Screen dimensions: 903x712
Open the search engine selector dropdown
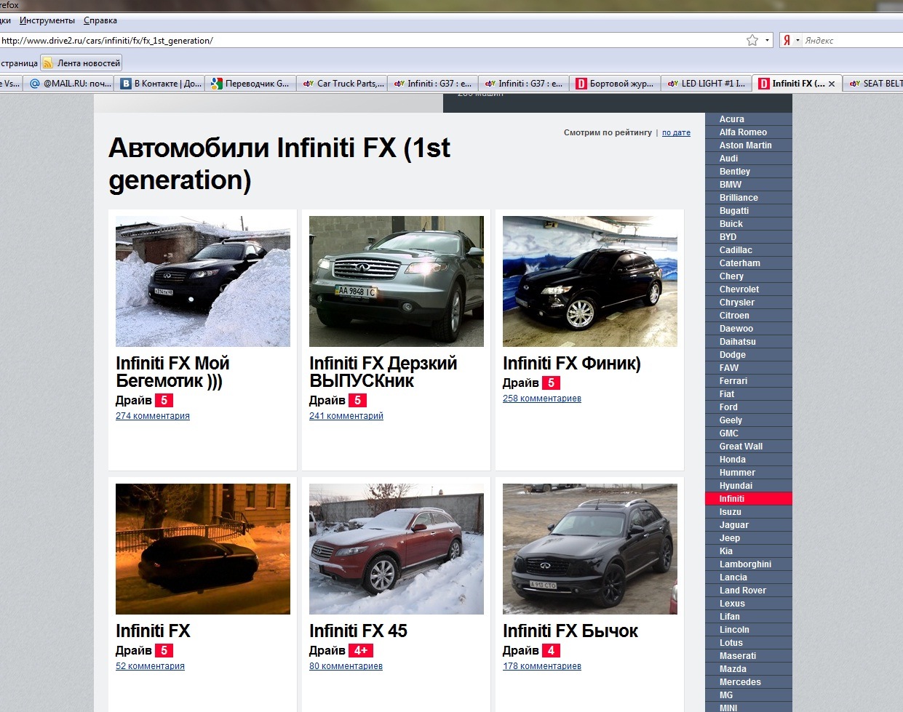pos(797,41)
